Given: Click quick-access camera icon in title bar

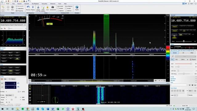Looking at the screenshot, I should click(24, 1).
